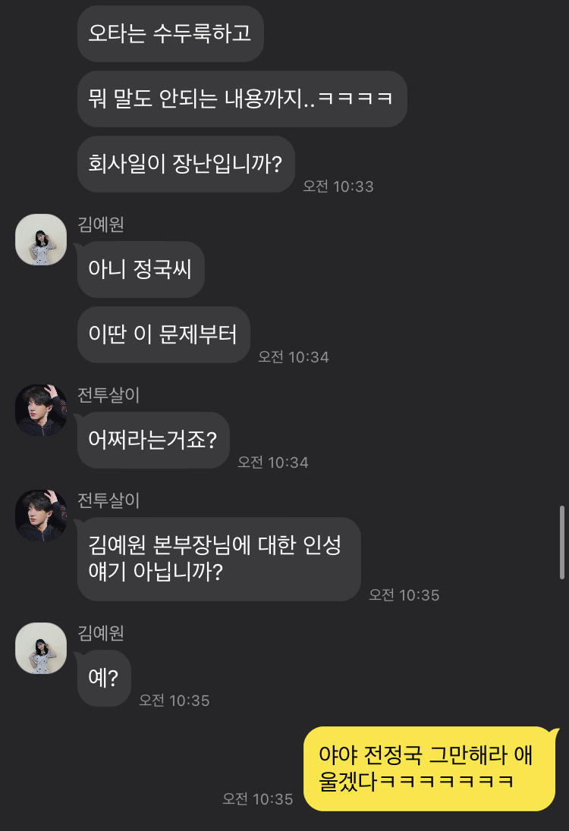Click the 오전 10:33 timestamp
The width and height of the screenshot is (569, 831).
click(x=338, y=187)
